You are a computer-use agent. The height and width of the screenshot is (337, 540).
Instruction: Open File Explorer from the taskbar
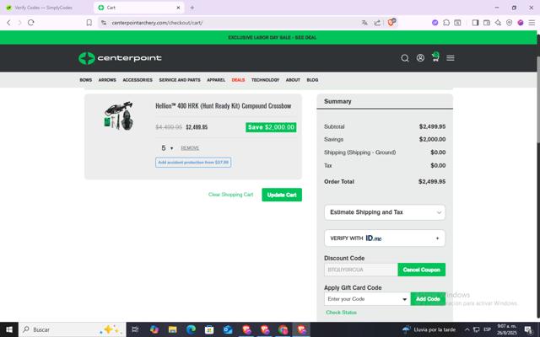172,329
